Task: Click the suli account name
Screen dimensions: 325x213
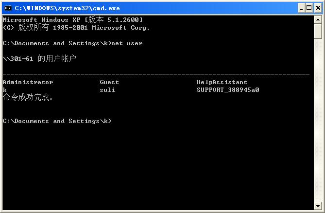Action: pyautogui.click(x=107, y=90)
